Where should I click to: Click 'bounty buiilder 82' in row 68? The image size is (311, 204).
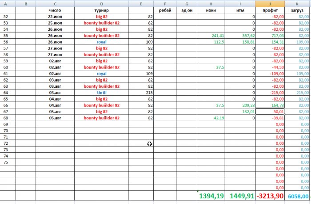pyautogui.click(x=102, y=118)
